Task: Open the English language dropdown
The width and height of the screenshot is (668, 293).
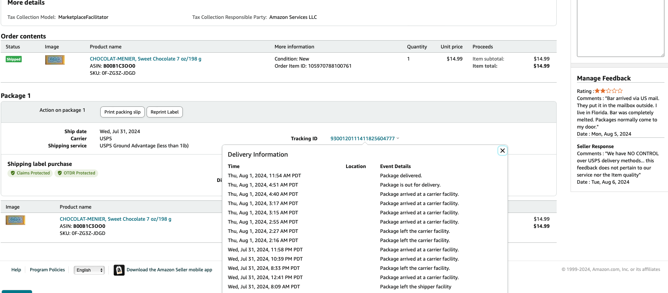Action: (x=89, y=270)
